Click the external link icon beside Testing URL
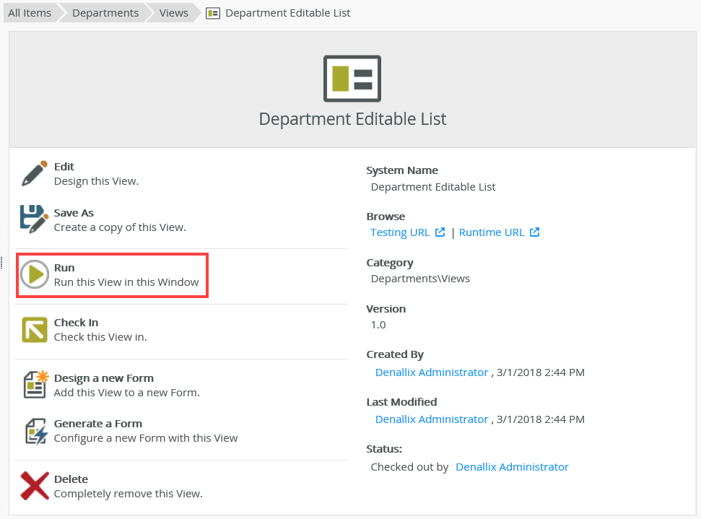 [440, 232]
